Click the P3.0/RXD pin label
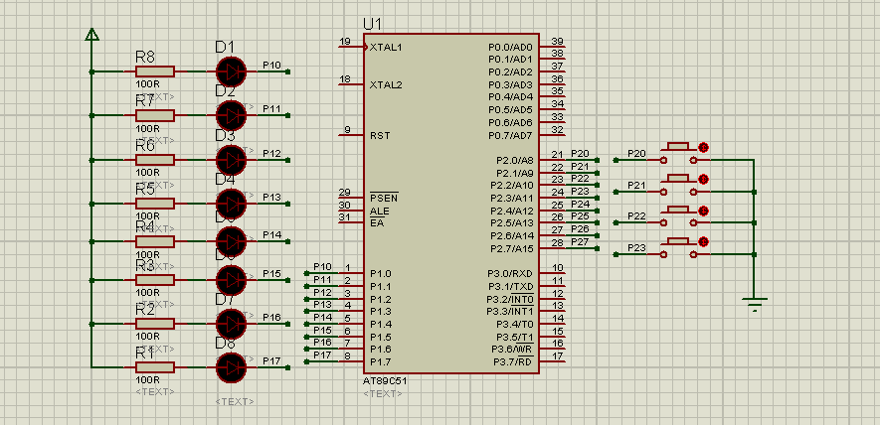The width and height of the screenshot is (880, 425). click(510, 274)
